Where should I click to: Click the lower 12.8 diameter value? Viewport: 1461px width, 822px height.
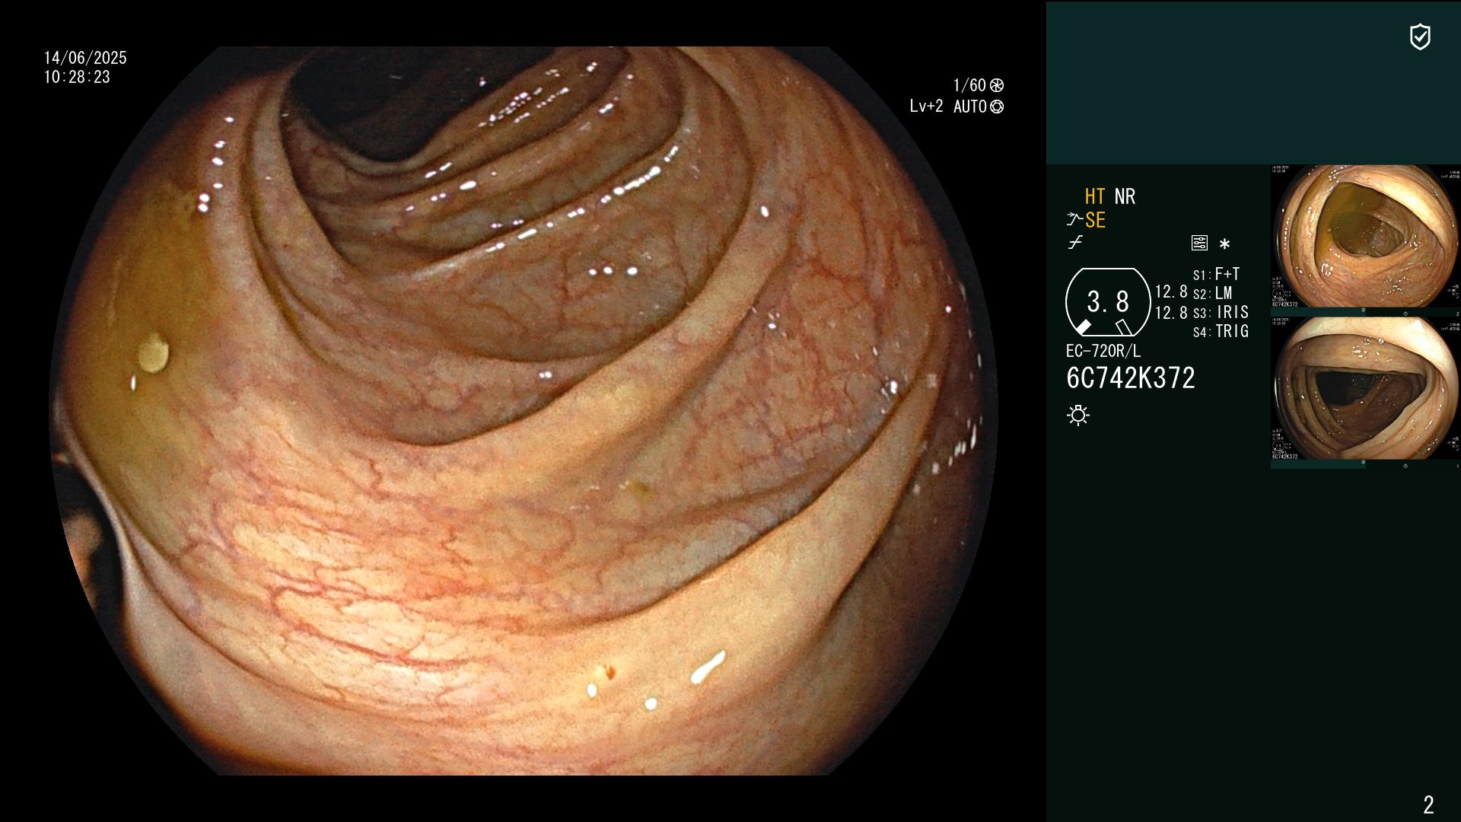(1171, 313)
